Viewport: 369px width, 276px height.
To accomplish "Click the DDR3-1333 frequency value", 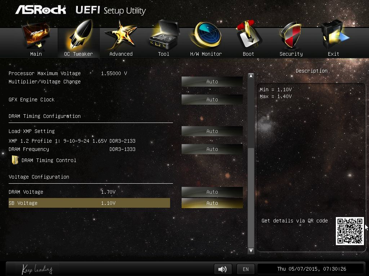I will 123,149.
